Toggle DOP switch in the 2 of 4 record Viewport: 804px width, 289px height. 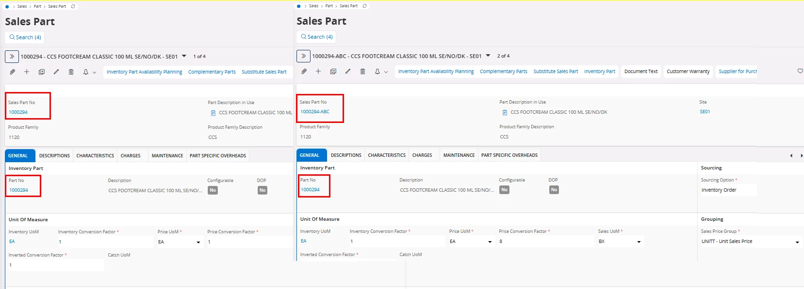coord(554,190)
